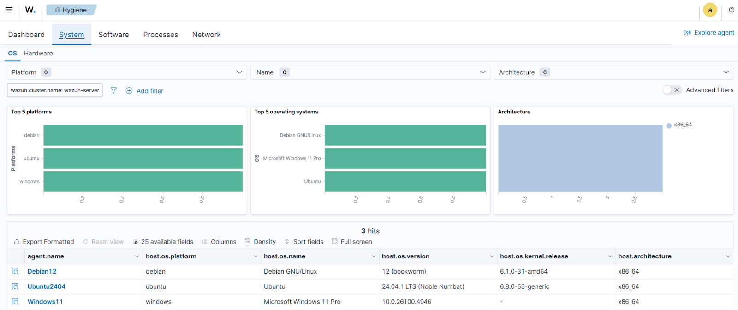Inspect Ubuntu2404 row document details icon

point(15,286)
